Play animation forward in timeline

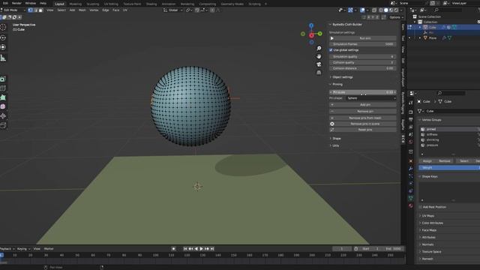click(x=202, y=249)
